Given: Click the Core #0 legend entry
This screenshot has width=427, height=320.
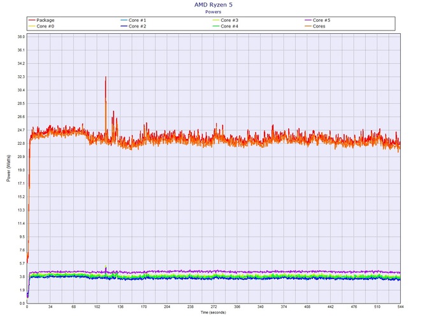Looking at the screenshot, I should (41, 26).
